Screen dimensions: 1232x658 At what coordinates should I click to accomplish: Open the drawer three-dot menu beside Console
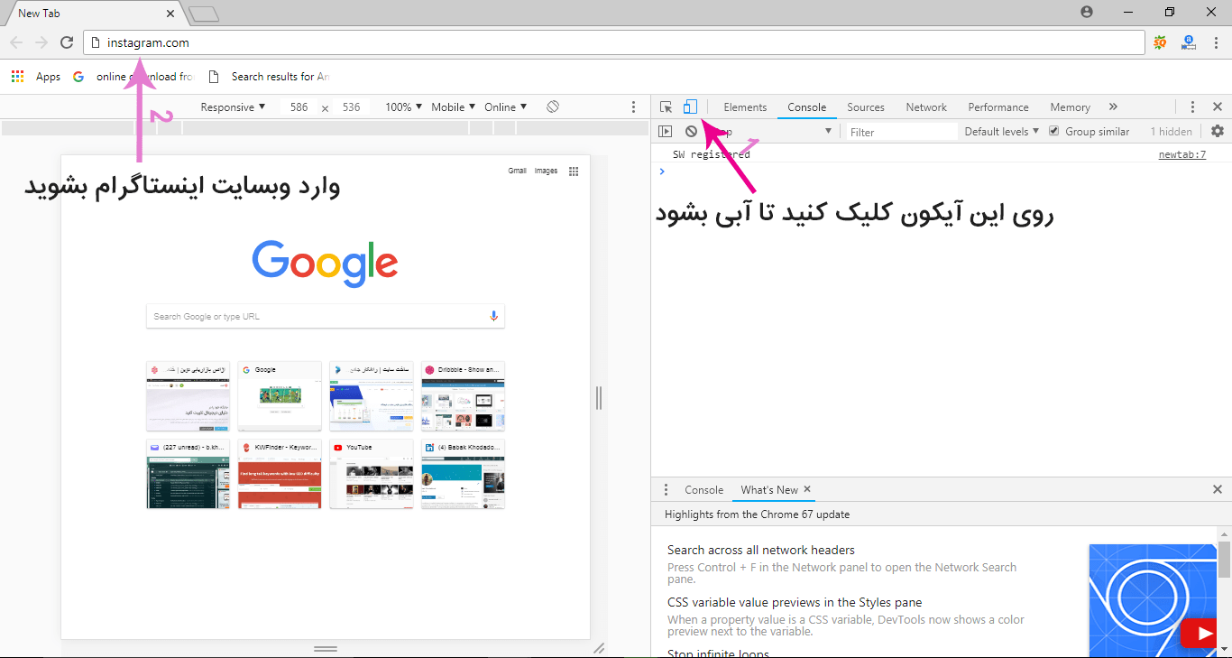(667, 489)
